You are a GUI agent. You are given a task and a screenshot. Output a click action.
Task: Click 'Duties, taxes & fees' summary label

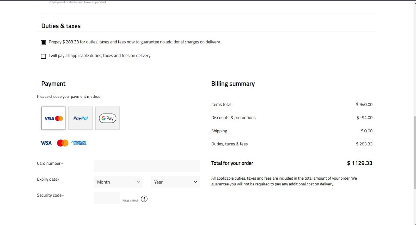(229, 144)
